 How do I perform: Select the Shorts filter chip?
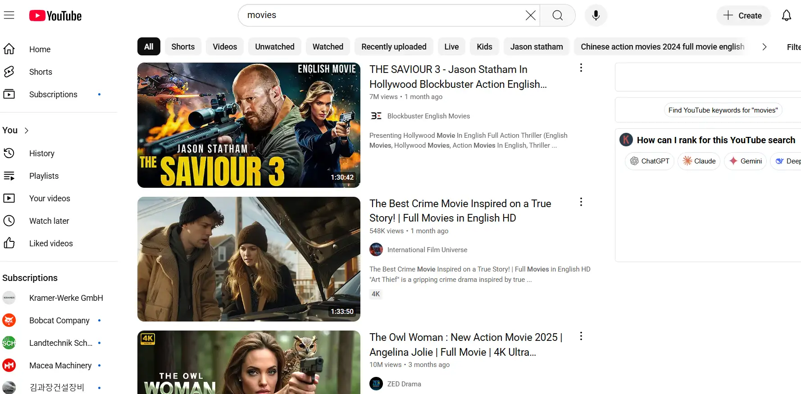pos(183,46)
